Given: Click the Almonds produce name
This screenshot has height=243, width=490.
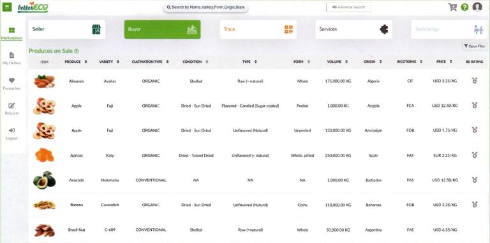Looking at the screenshot, I should pos(77,81).
